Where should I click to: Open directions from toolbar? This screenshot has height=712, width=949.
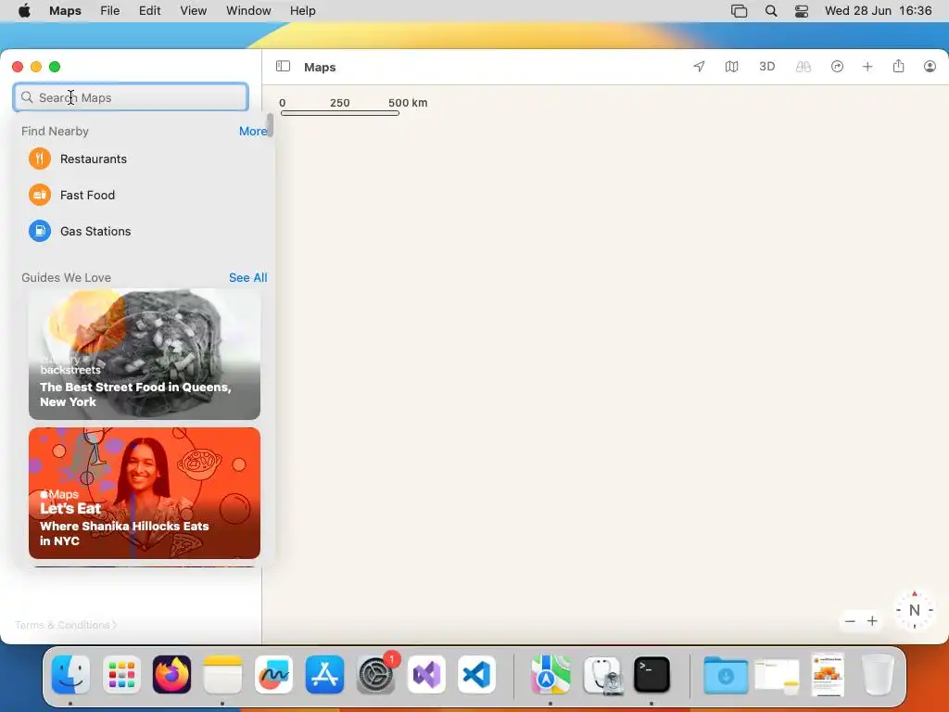[x=837, y=67]
